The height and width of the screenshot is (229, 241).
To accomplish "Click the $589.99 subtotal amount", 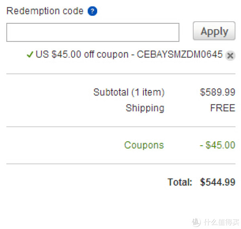I will pyautogui.click(x=218, y=92).
